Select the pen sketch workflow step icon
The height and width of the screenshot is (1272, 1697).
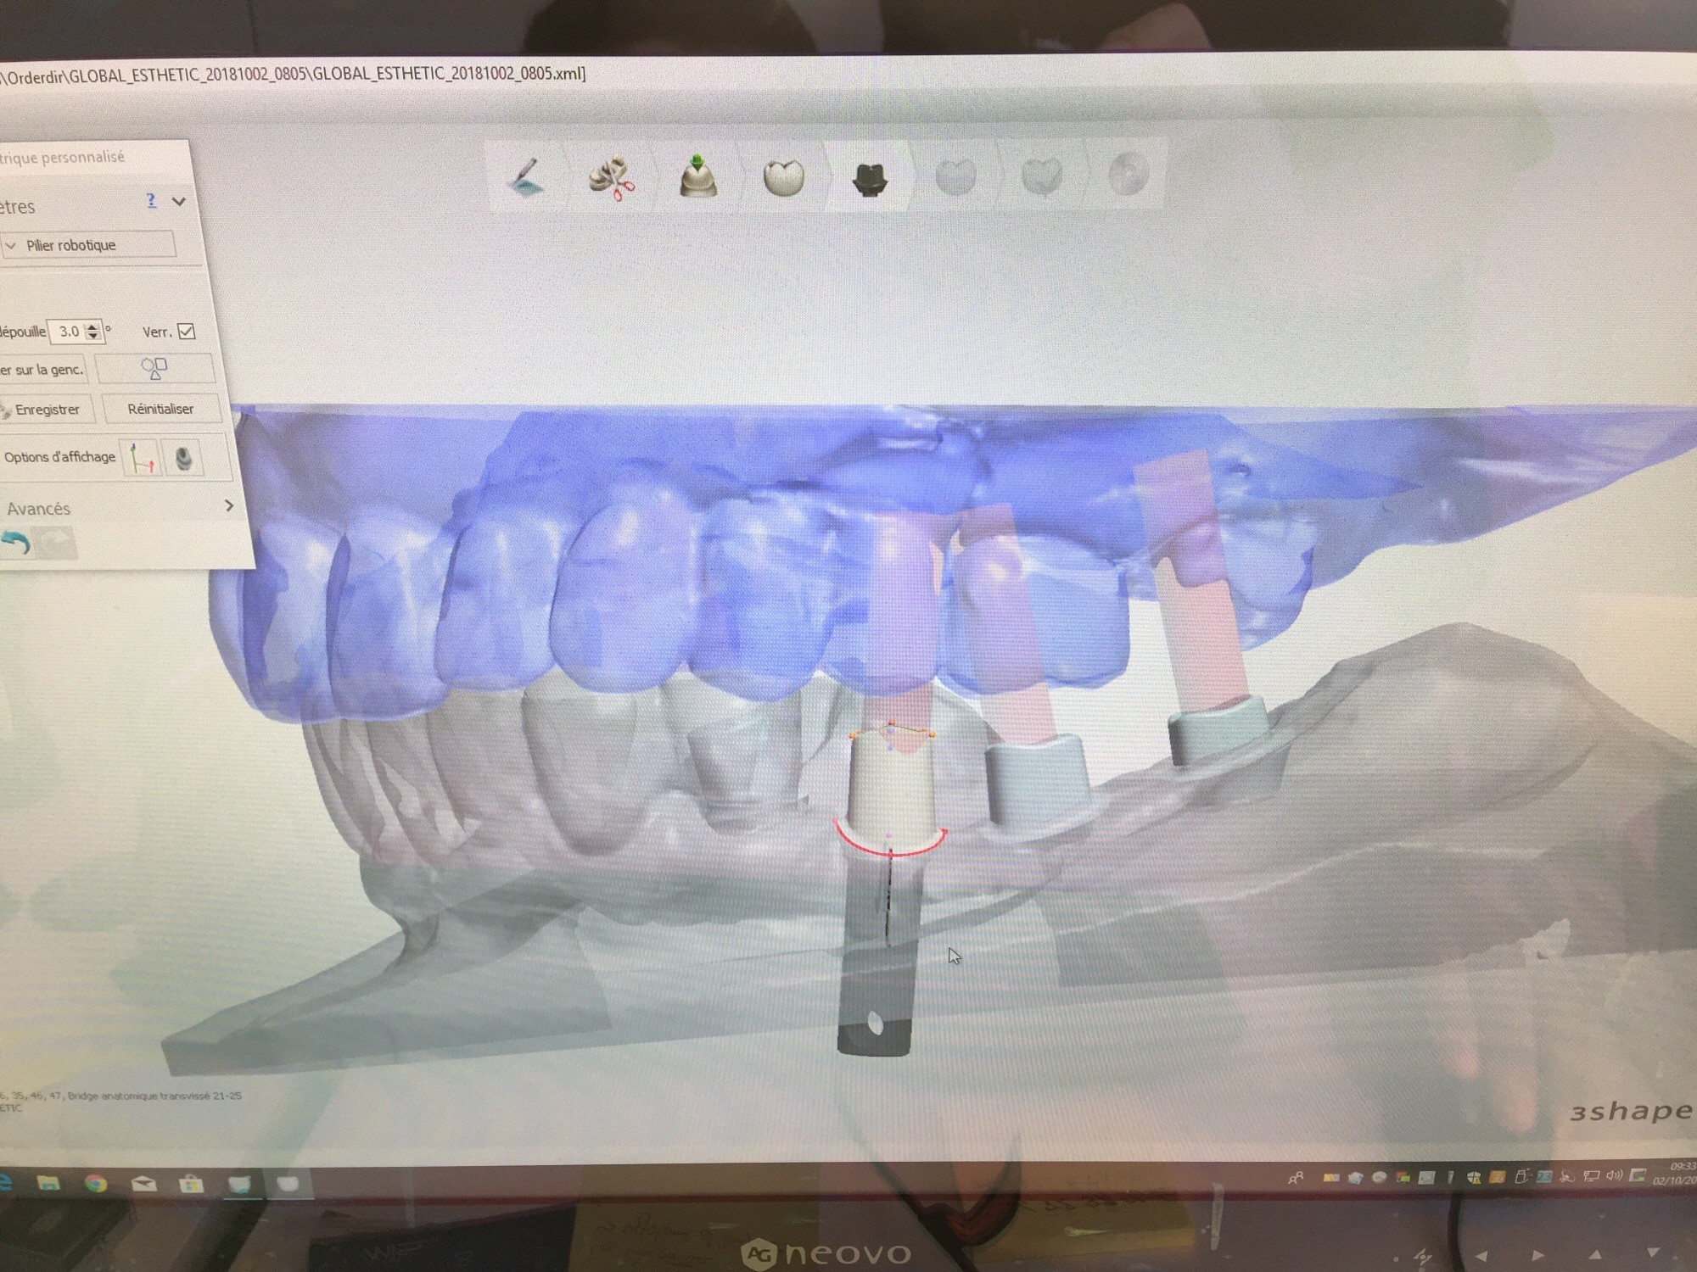pyautogui.click(x=526, y=178)
